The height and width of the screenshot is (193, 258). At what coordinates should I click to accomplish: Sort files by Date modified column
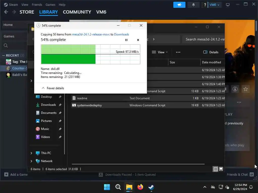tap(212, 62)
